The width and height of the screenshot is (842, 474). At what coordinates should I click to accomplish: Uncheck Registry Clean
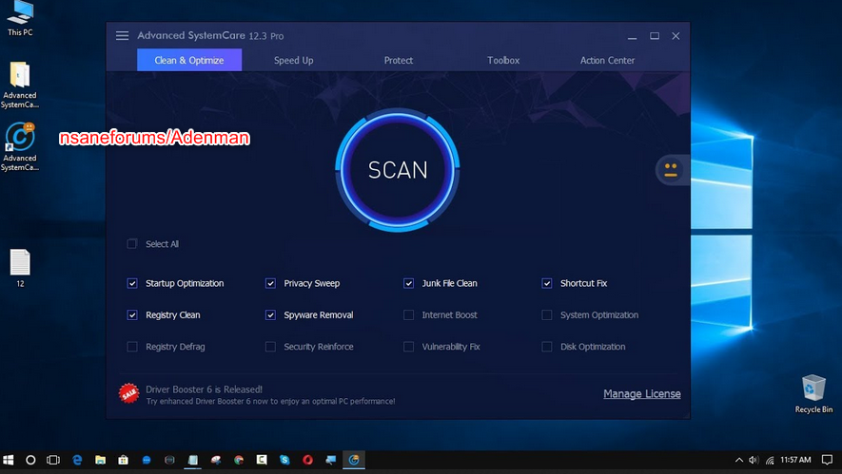pos(132,314)
